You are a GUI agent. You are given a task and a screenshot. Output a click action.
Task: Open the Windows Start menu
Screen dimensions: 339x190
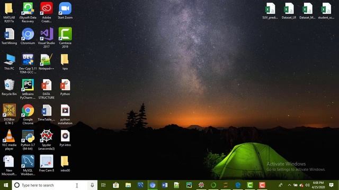pyautogui.click(x=6, y=185)
